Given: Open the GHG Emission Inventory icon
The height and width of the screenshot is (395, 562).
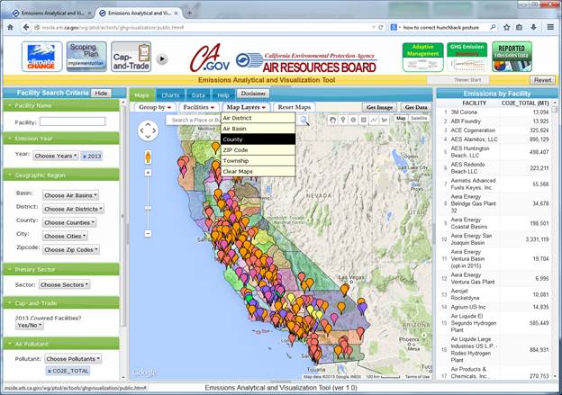Looking at the screenshot, I should point(467,57).
